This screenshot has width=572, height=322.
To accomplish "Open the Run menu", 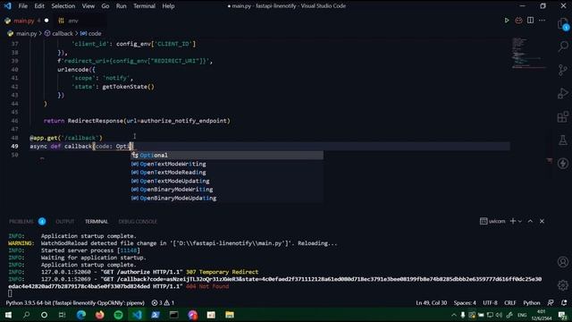I will coord(122,6).
